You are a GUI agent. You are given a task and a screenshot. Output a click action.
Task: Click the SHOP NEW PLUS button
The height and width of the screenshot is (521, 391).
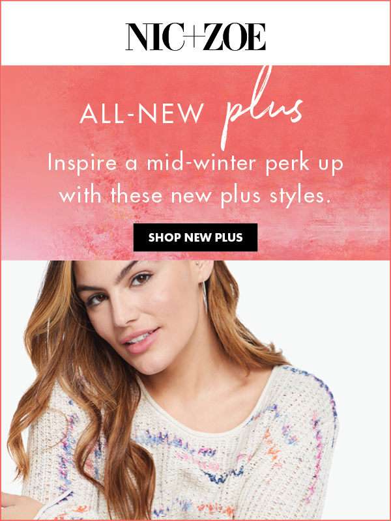(x=195, y=237)
